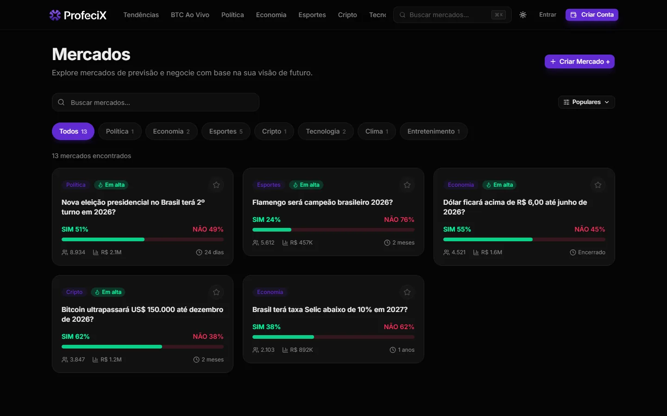Filter by Entretenimento category chip
Screen dimensions: 667x416
434,131
